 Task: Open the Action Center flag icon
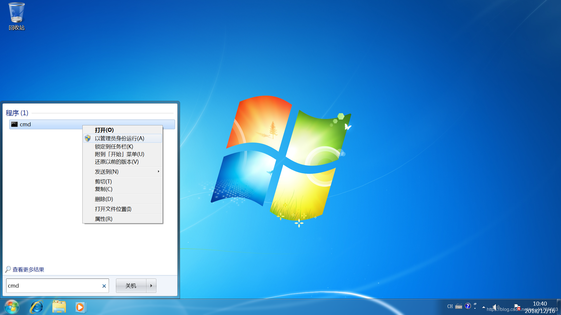517,307
